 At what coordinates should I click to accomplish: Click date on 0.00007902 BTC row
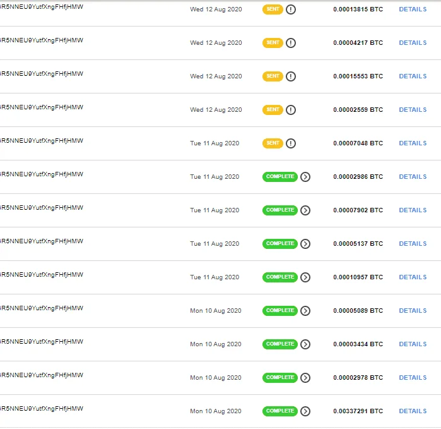point(215,210)
